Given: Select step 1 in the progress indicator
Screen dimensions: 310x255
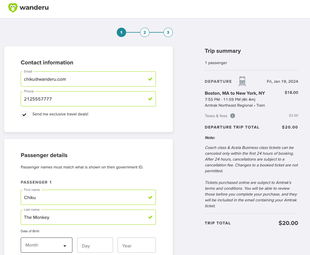Looking at the screenshot, I should (x=121, y=32).
